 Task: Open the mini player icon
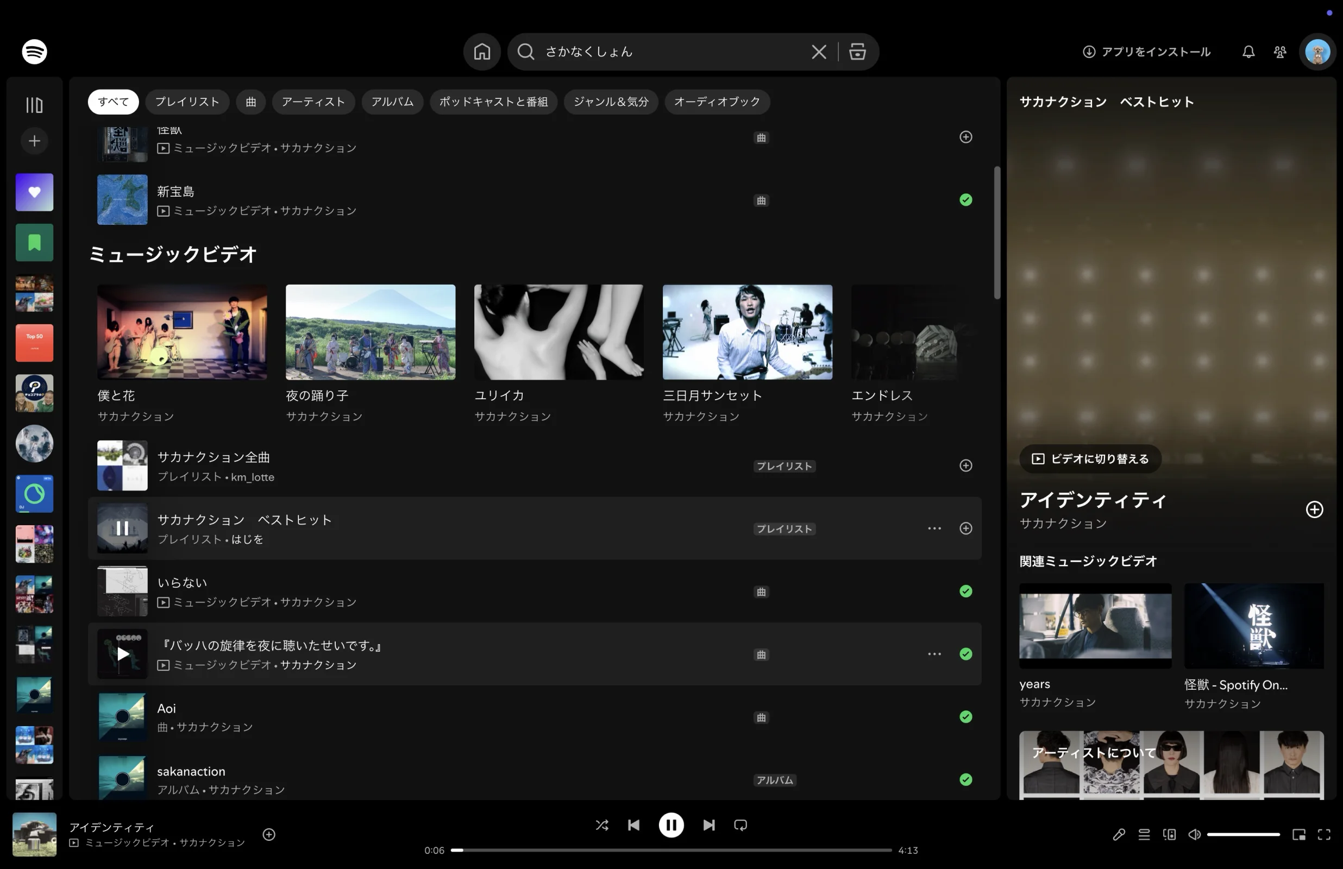pyautogui.click(x=1298, y=834)
